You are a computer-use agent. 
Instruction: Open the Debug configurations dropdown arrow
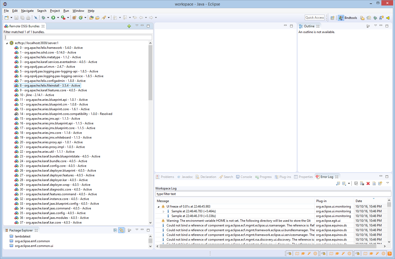48,18
